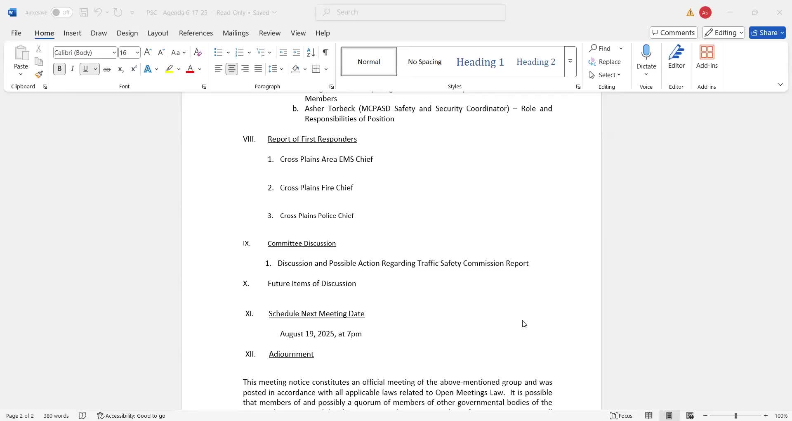
Task: Click the Sort A-Z icon
Action: tap(311, 52)
